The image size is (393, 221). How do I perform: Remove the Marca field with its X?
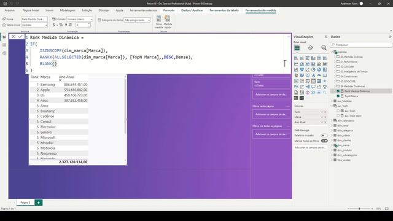(x=325, y=117)
